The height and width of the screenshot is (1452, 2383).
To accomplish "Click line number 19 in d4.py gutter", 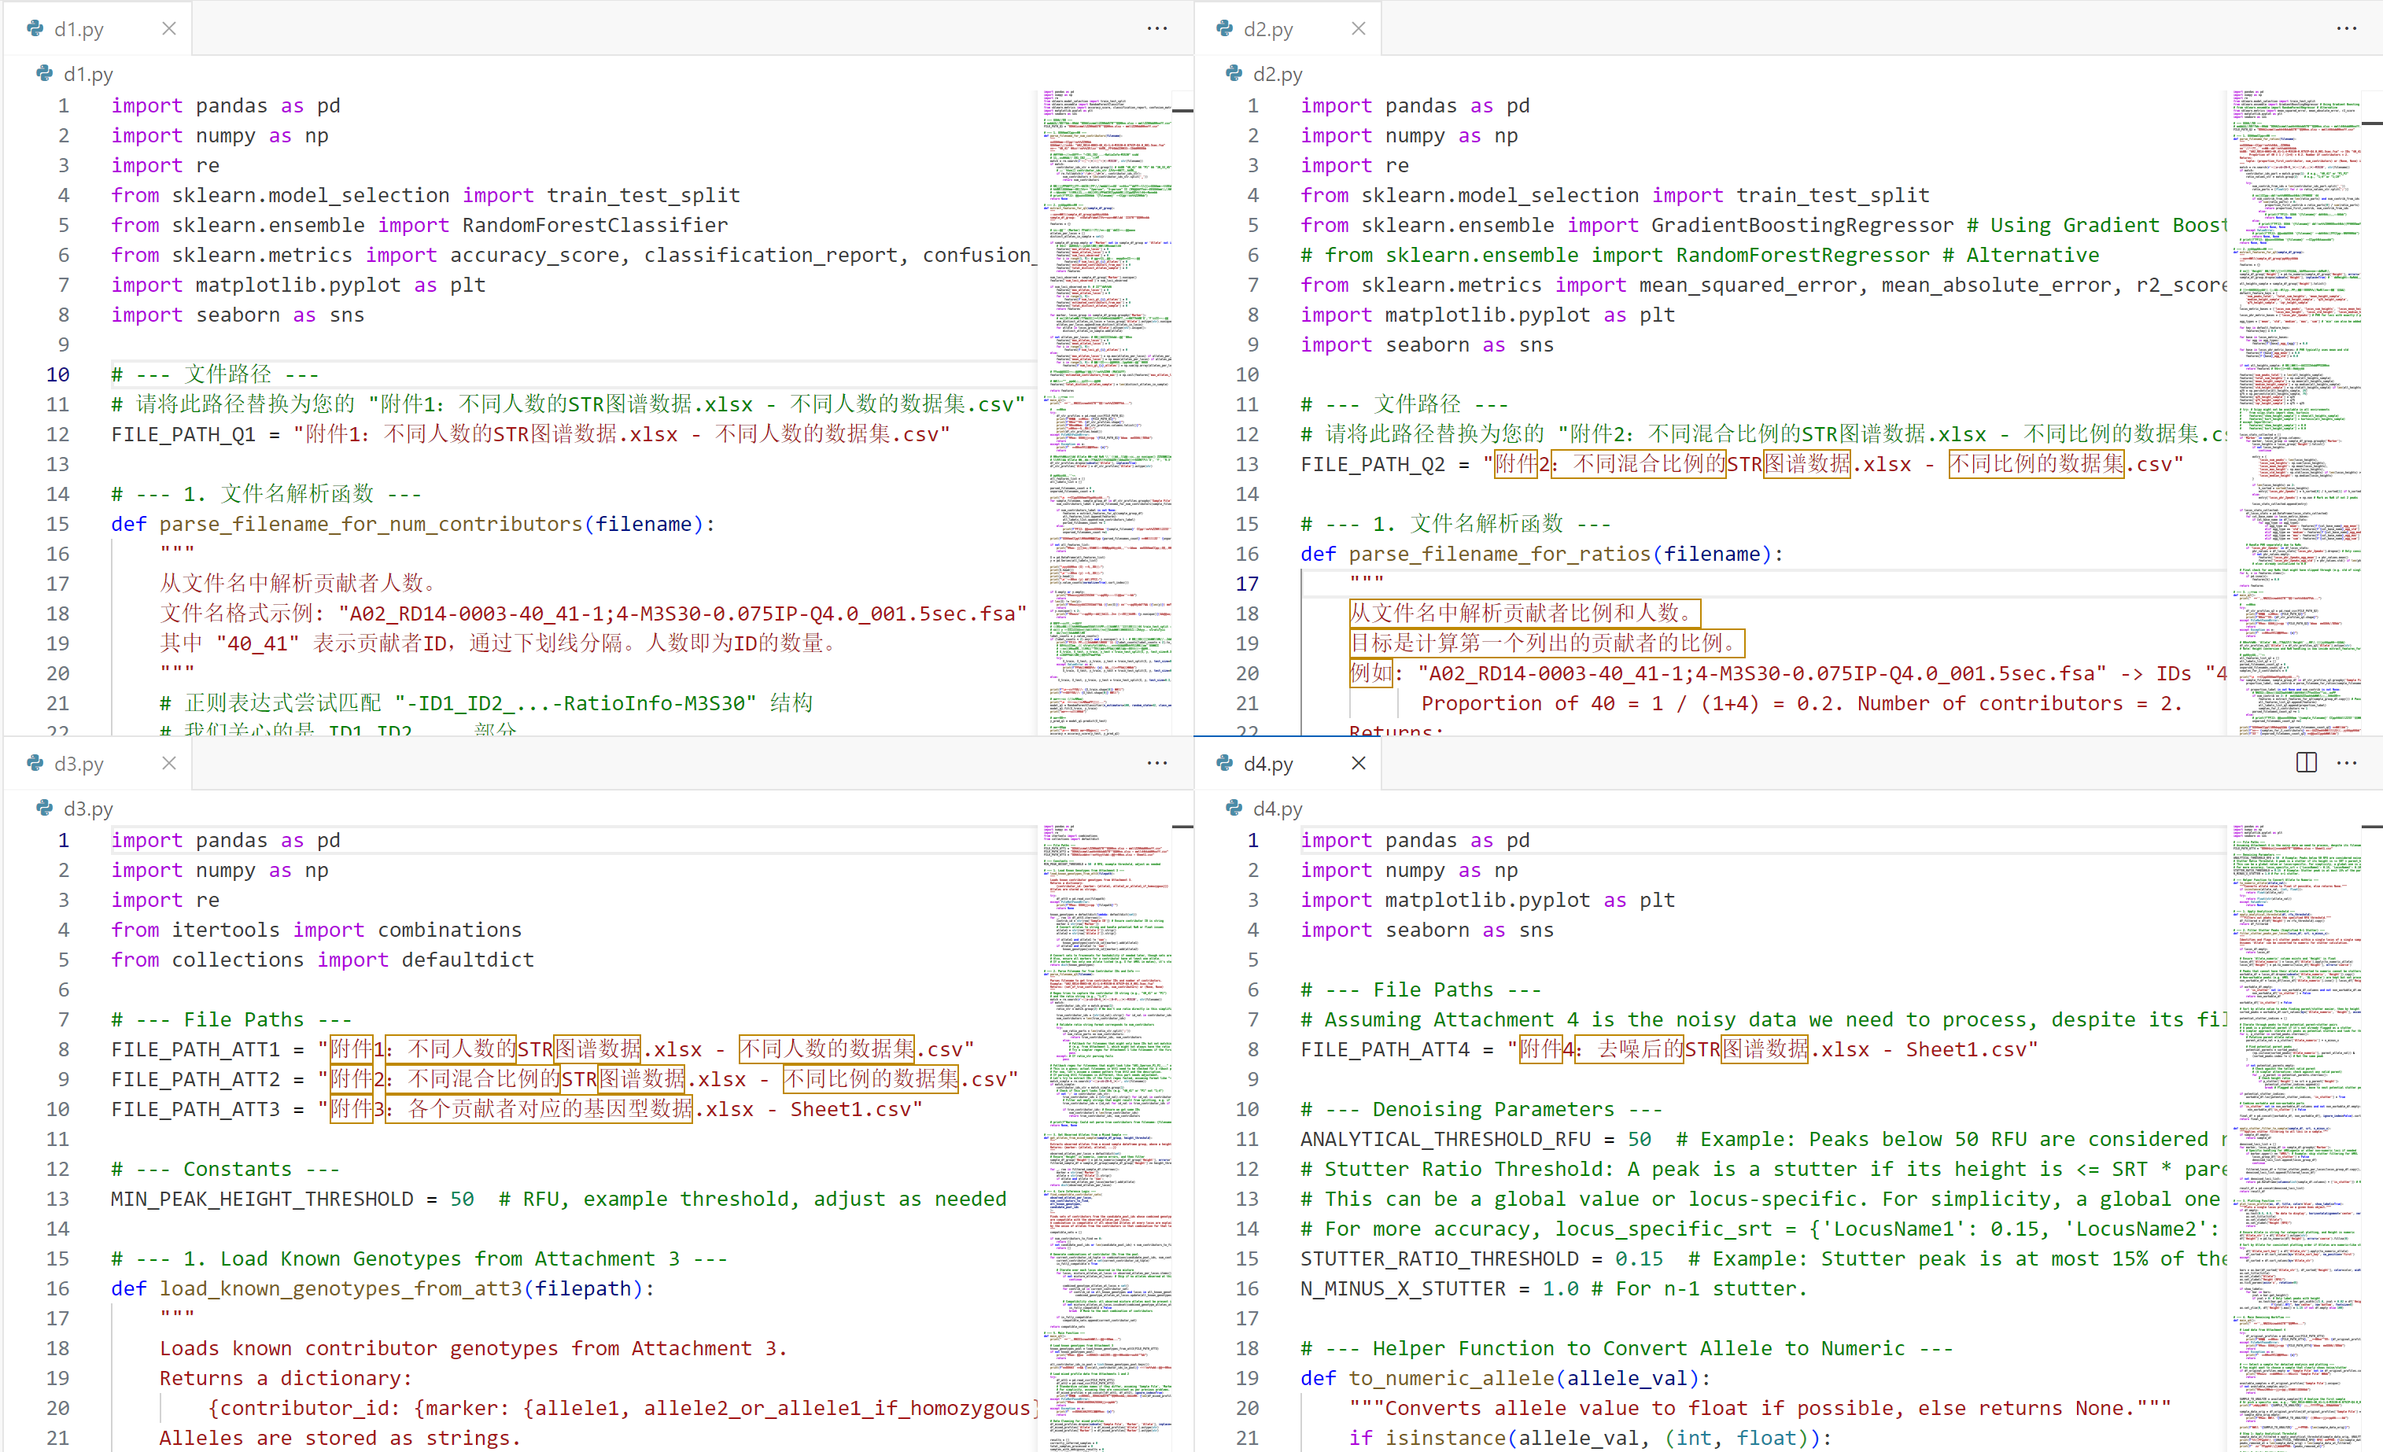I will 1248,1379.
